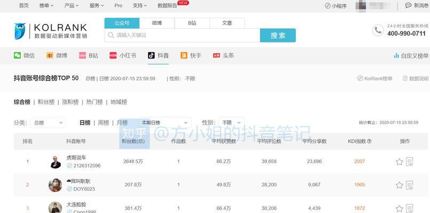Sort by 粉丝数(总) column header

click(x=134, y=141)
